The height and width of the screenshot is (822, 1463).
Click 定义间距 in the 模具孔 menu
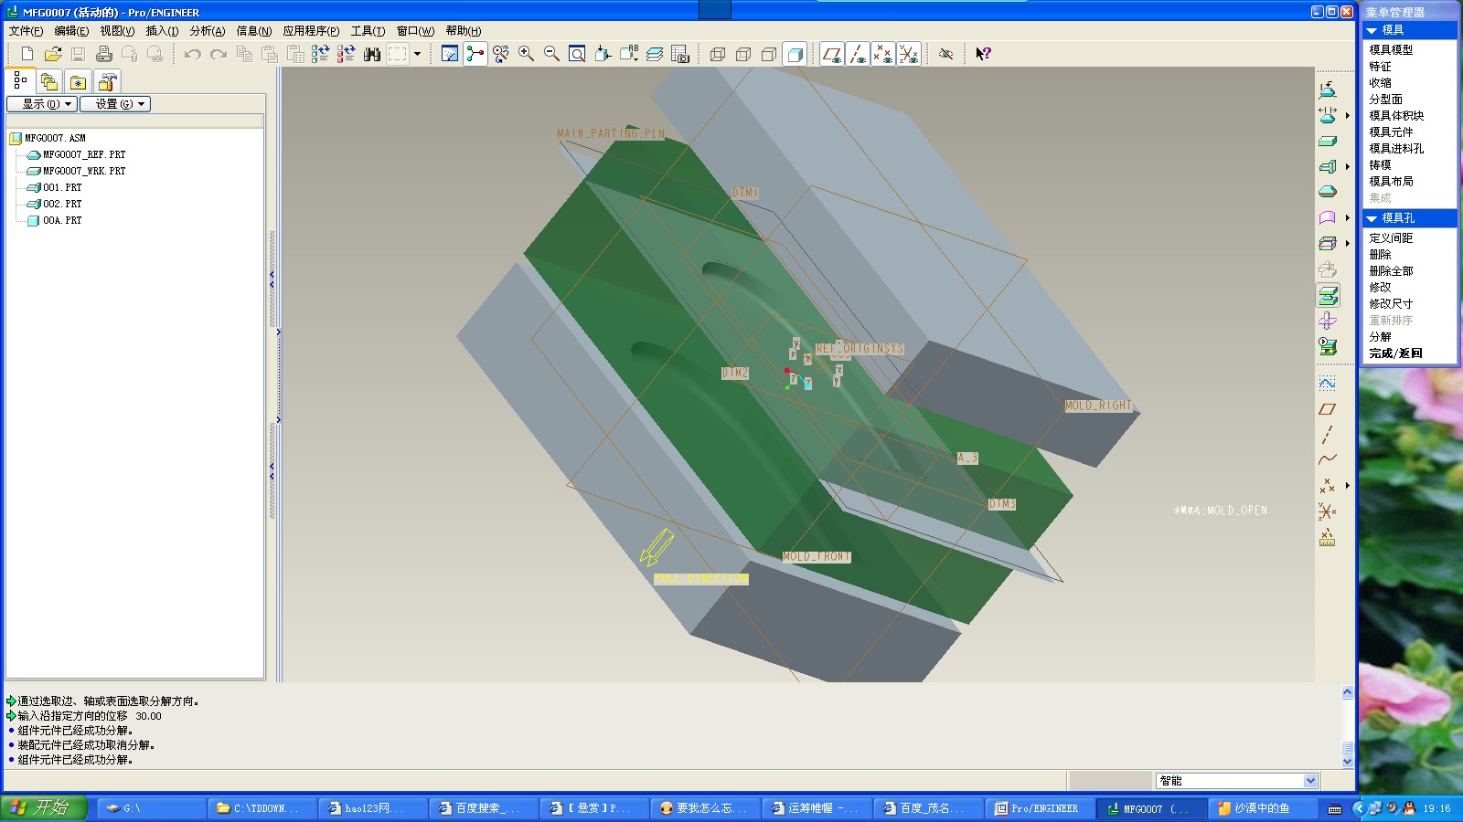[1391, 238]
